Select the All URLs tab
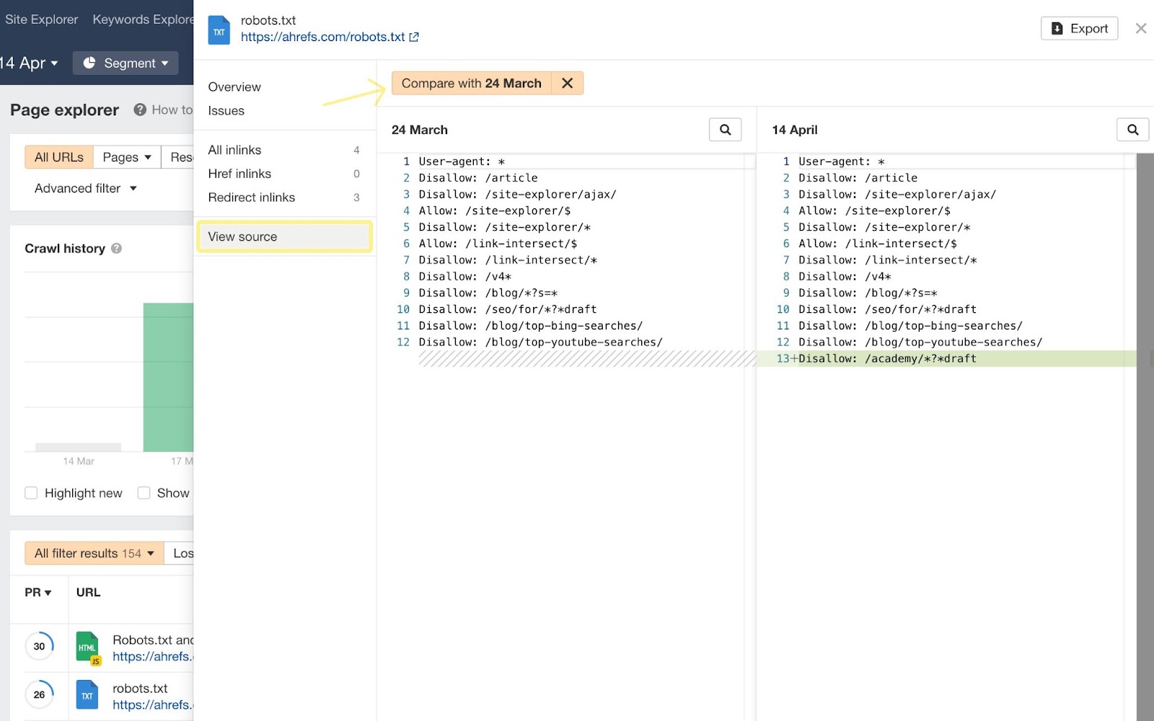 click(58, 156)
